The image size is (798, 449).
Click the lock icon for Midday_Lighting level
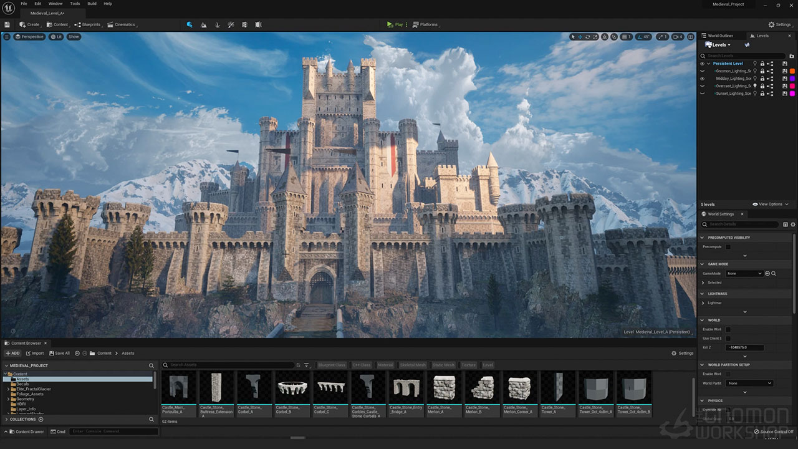762,79
